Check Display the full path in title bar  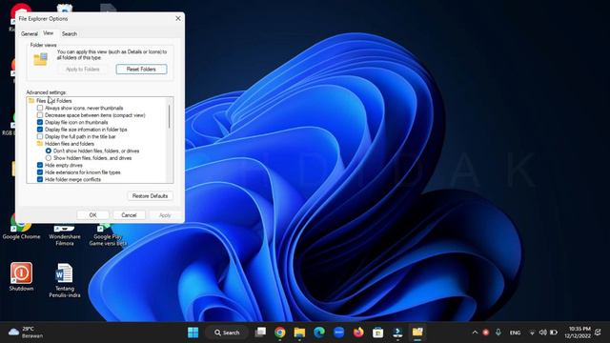coord(40,136)
